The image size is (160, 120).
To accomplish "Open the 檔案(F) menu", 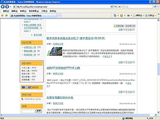I will [6, 11].
